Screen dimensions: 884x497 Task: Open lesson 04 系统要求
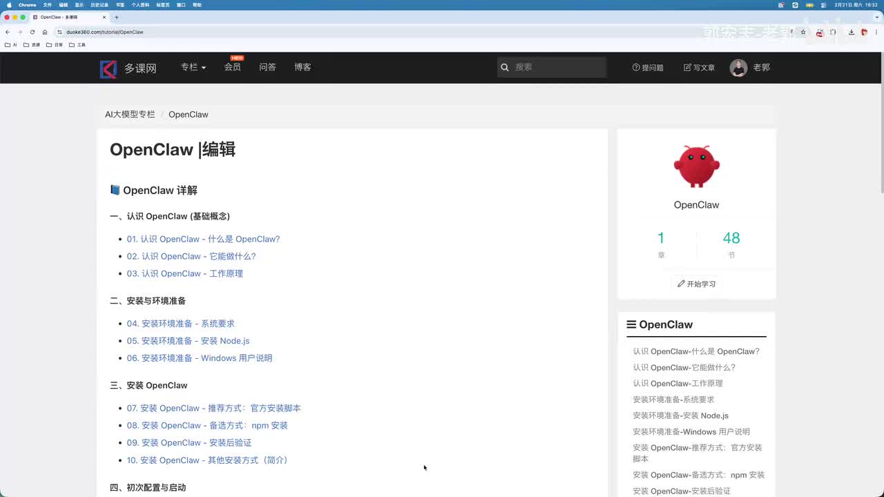tap(180, 323)
